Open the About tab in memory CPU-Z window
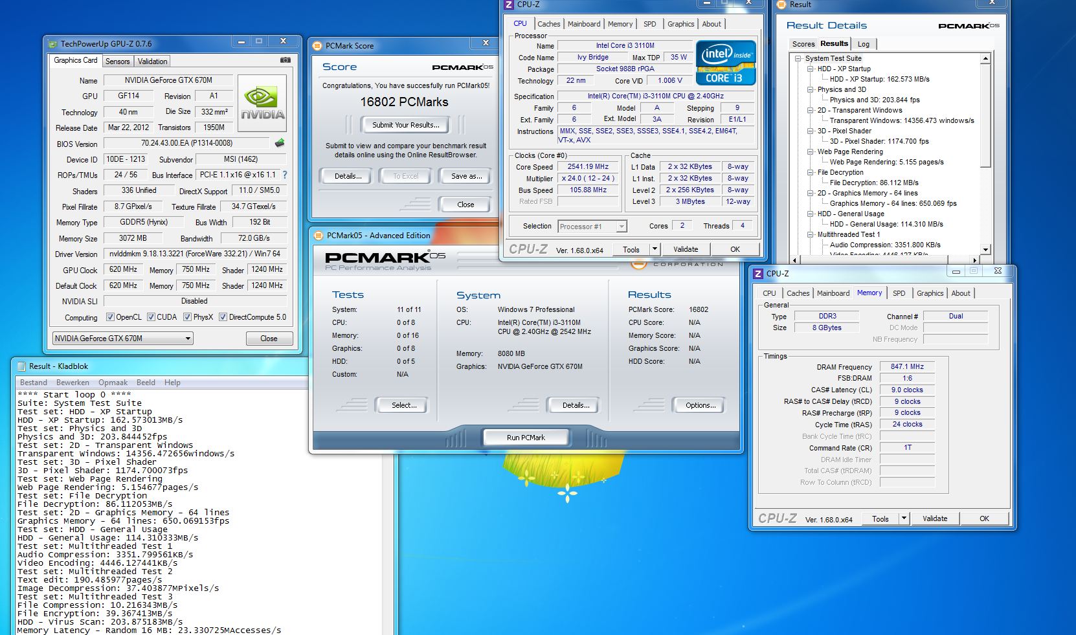This screenshot has height=635, width=1076. [961, 293]
